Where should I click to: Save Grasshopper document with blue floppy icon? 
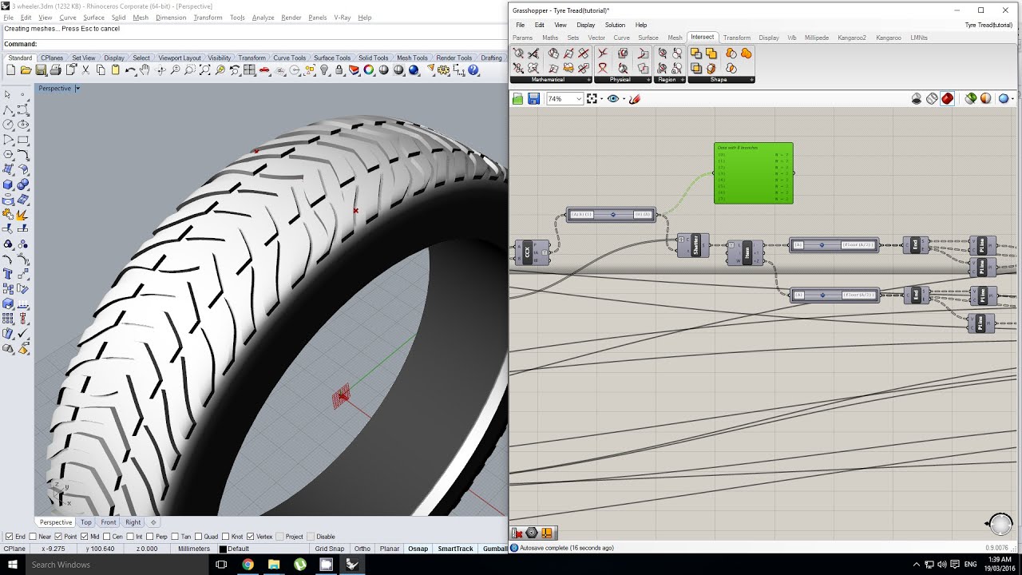coord(533,99)
